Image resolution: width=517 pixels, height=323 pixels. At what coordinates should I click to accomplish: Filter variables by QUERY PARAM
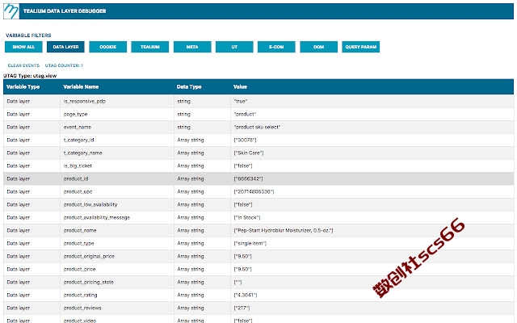point(361,47)
